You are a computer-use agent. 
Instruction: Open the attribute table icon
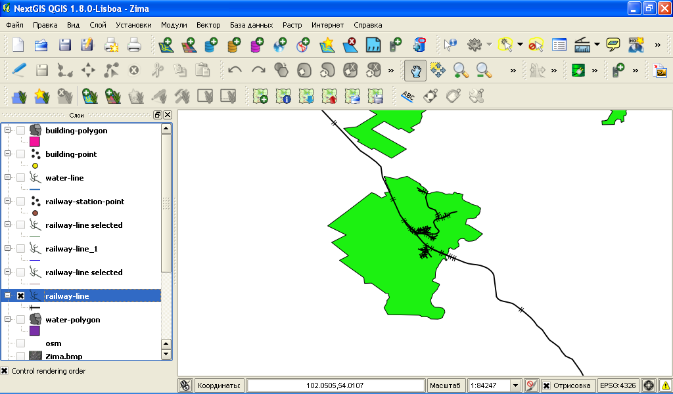point(559,45)
